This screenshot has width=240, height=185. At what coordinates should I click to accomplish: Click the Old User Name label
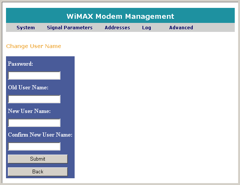coord(28,87)
